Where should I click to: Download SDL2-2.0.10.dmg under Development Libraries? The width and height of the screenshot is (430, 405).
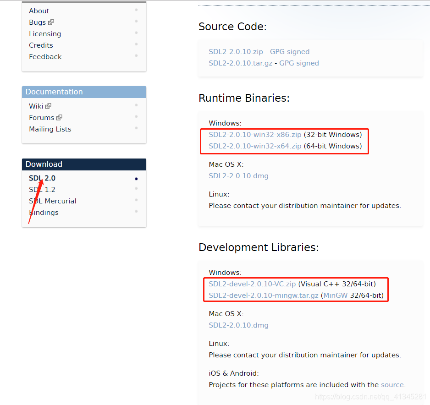238,325
